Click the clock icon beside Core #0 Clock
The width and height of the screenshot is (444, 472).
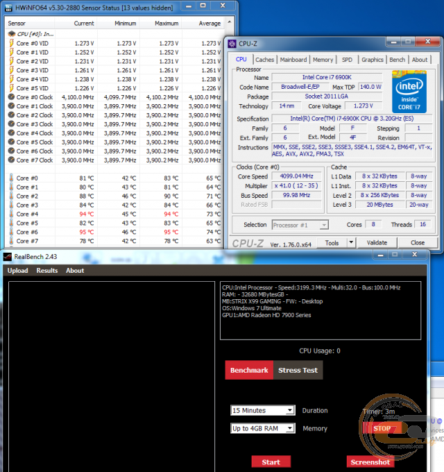[11, 97]
